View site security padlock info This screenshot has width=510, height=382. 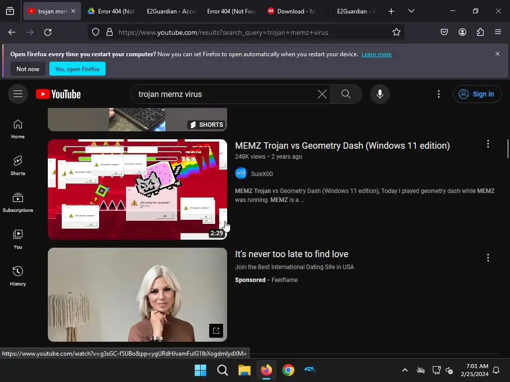tap(110, 32)
